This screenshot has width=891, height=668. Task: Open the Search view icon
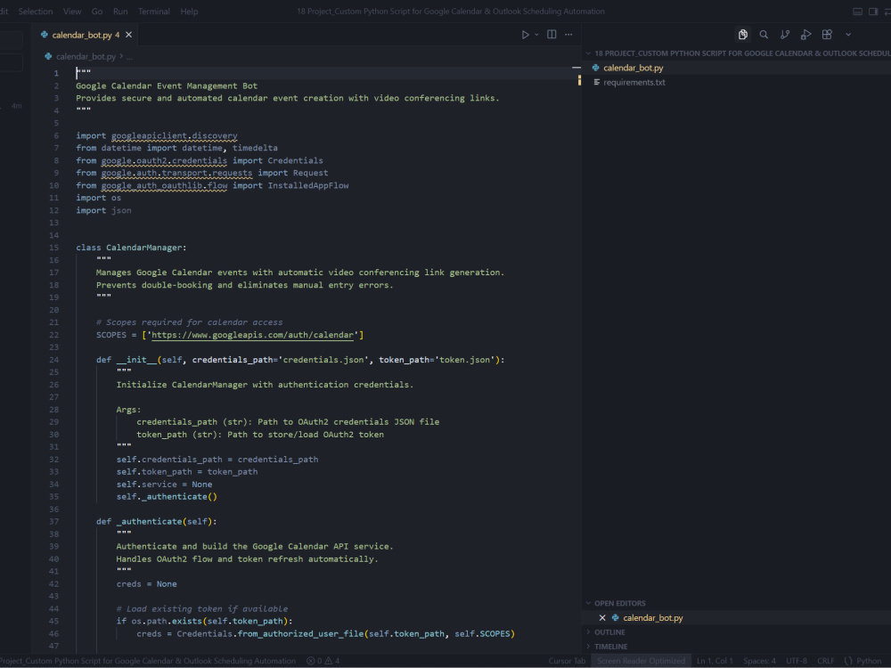click(x=764, y=35)
